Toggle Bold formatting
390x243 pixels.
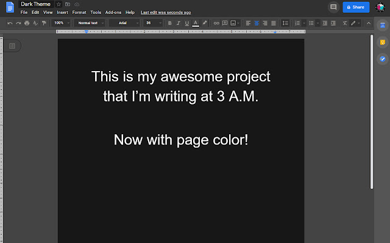tap(169, 23)
